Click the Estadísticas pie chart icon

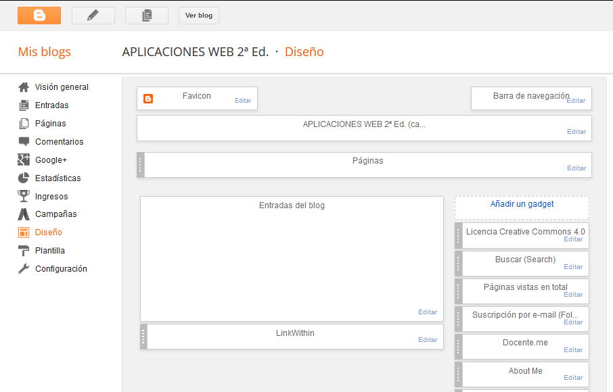[24, 178]
